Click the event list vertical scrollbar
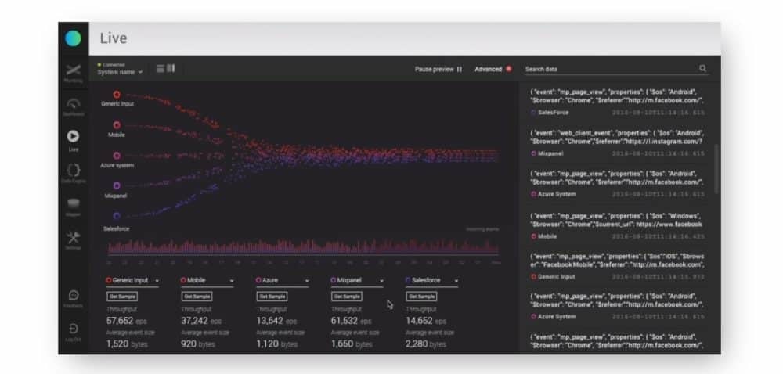Viewport: 783px width, 374px height. pos(714,168)
